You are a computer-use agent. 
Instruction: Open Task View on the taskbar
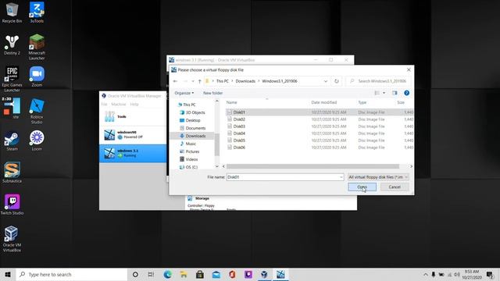pos(151,274)
